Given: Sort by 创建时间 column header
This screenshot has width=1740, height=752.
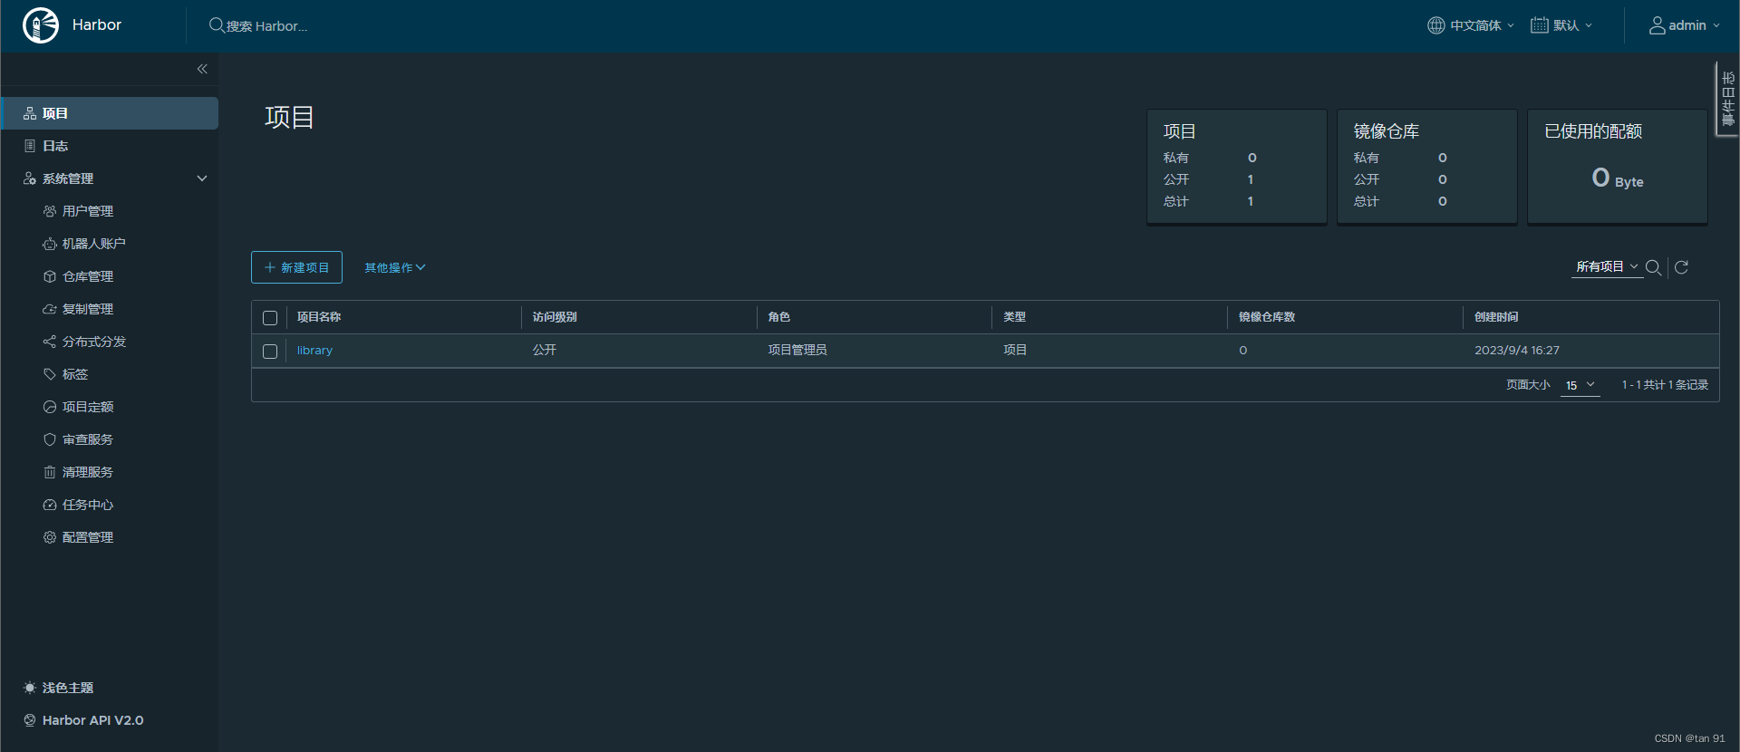Looking at the screenshot, I should [1496, 317].
